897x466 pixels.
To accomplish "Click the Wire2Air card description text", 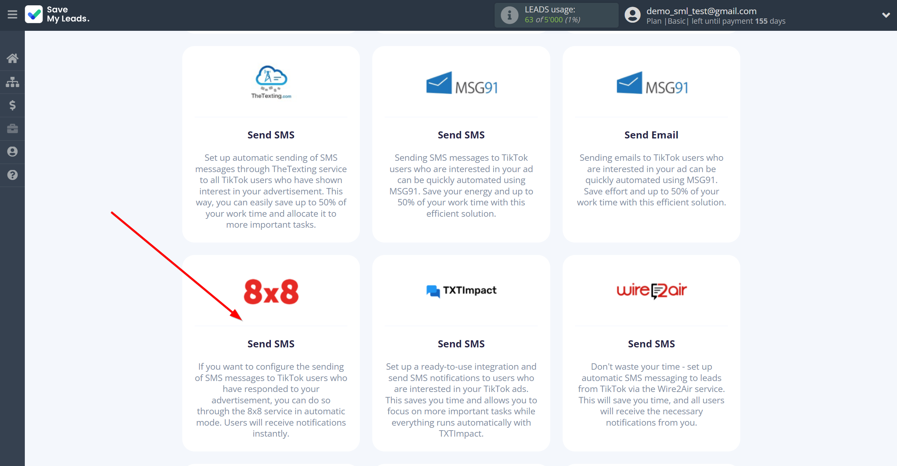I will coord(651,394).
